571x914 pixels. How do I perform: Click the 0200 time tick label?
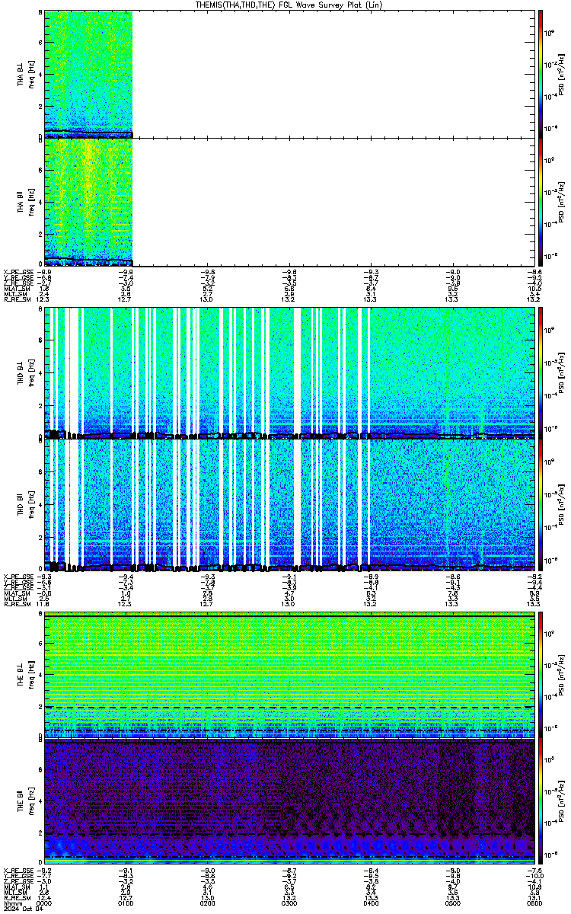208,903
